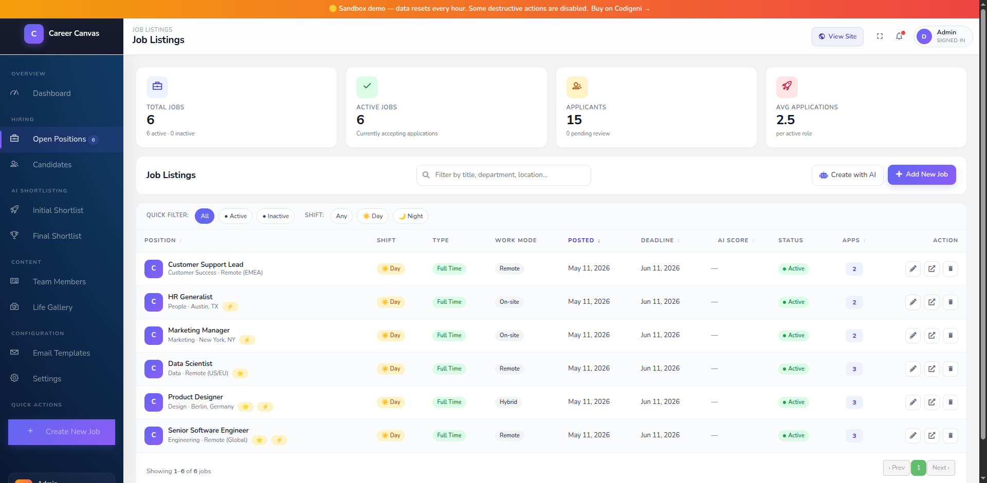
Task: Toggle fullscreen mode icon in header
Action: 880,36
